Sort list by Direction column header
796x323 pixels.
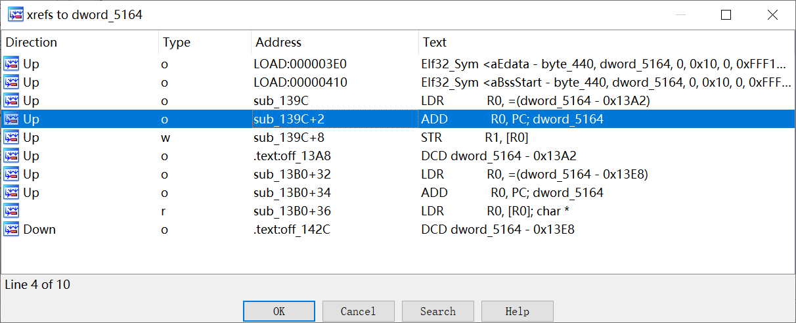pyautogui.click(x=32, y=43)
